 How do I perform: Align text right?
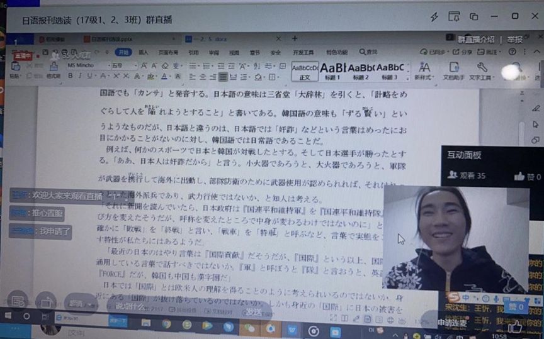(x=213, y=77)
